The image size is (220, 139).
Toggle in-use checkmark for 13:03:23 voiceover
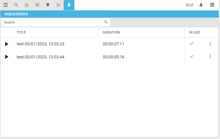coord(192,43)
